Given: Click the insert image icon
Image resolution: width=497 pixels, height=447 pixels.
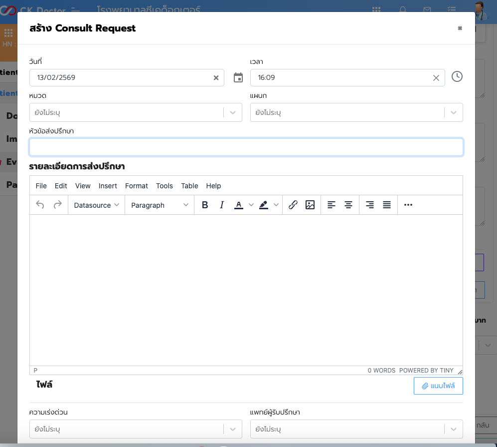Looking at the screenshot, I should 310,205.
